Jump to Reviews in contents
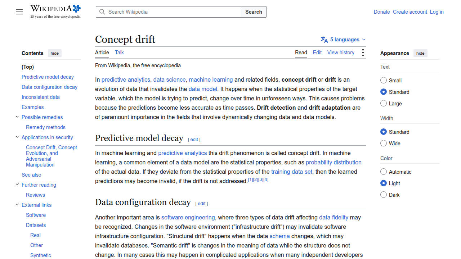461x259 pixels. tap(35, 195)
